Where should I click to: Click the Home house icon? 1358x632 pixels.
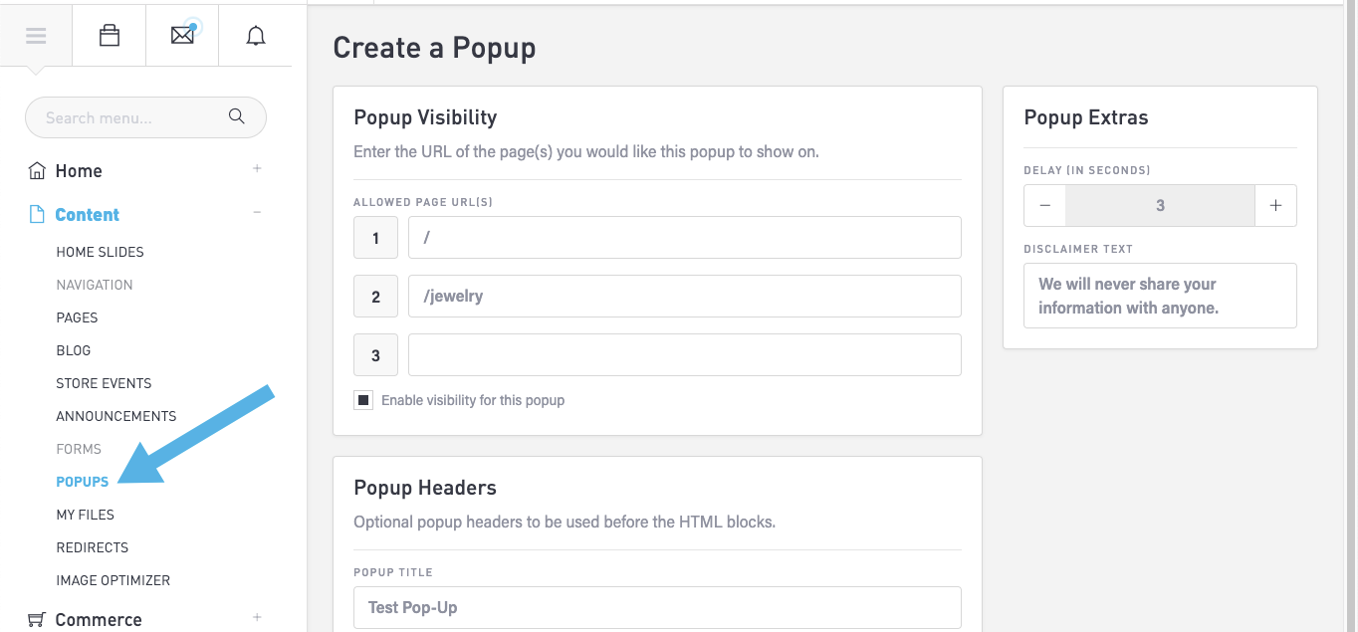(x=37, y=171)
